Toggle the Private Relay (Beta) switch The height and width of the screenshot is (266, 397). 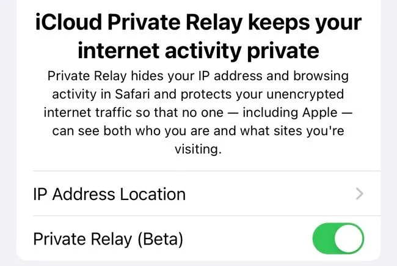tap(338, 238)
